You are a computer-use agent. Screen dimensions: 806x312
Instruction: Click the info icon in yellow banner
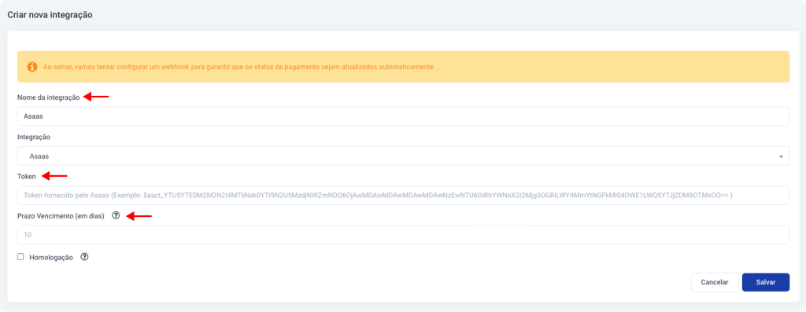click(x=31, y=67)
